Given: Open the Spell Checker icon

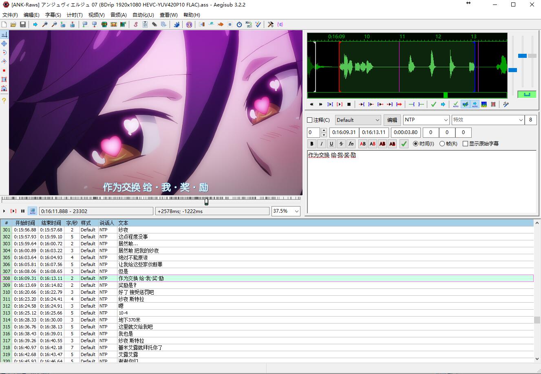Looking at the screenshot, I should pyautogui.click(x=258, y=24).
